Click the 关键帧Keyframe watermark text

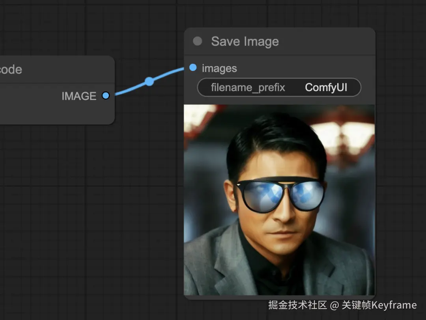(x=379, y=305)
